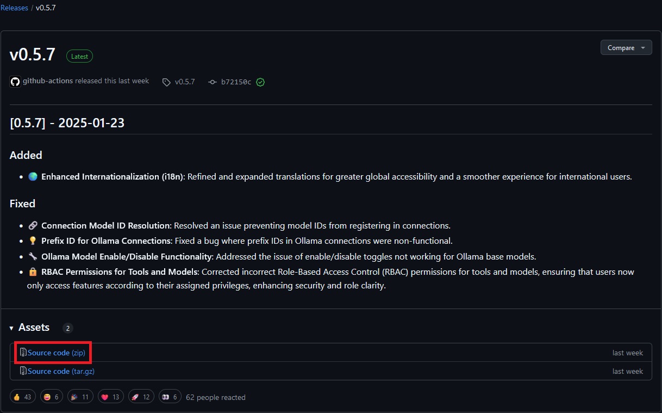Open the Compare dropdown
The width and height of the screenshot is (662, 413).
tap(626, 47)
